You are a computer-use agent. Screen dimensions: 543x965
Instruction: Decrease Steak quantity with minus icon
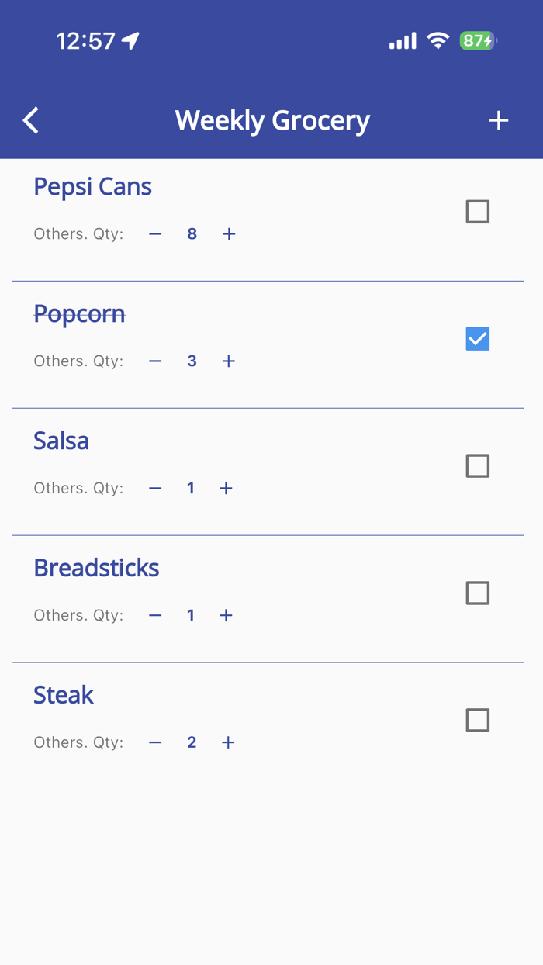tap(154, 742)
